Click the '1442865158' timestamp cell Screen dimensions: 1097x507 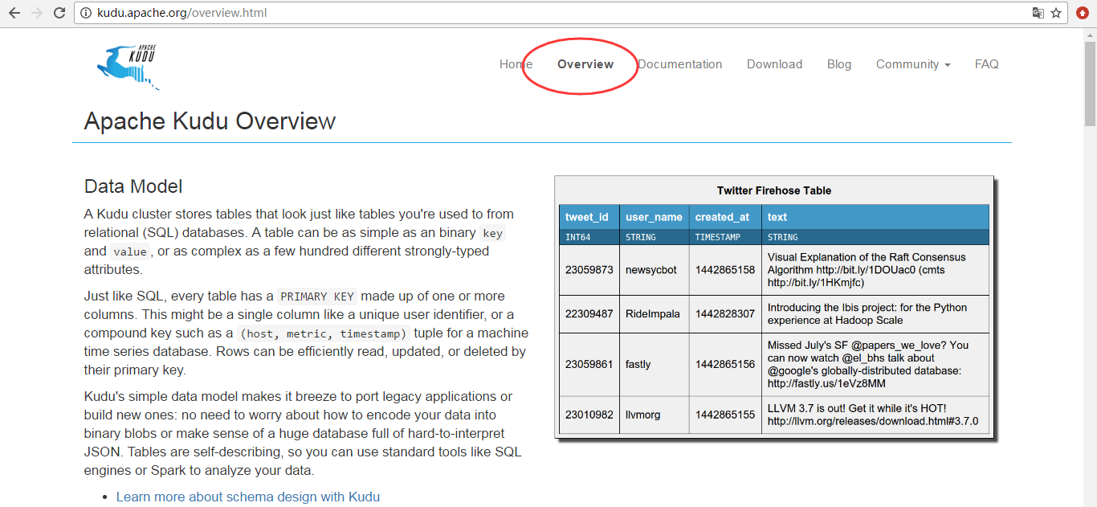725,270
